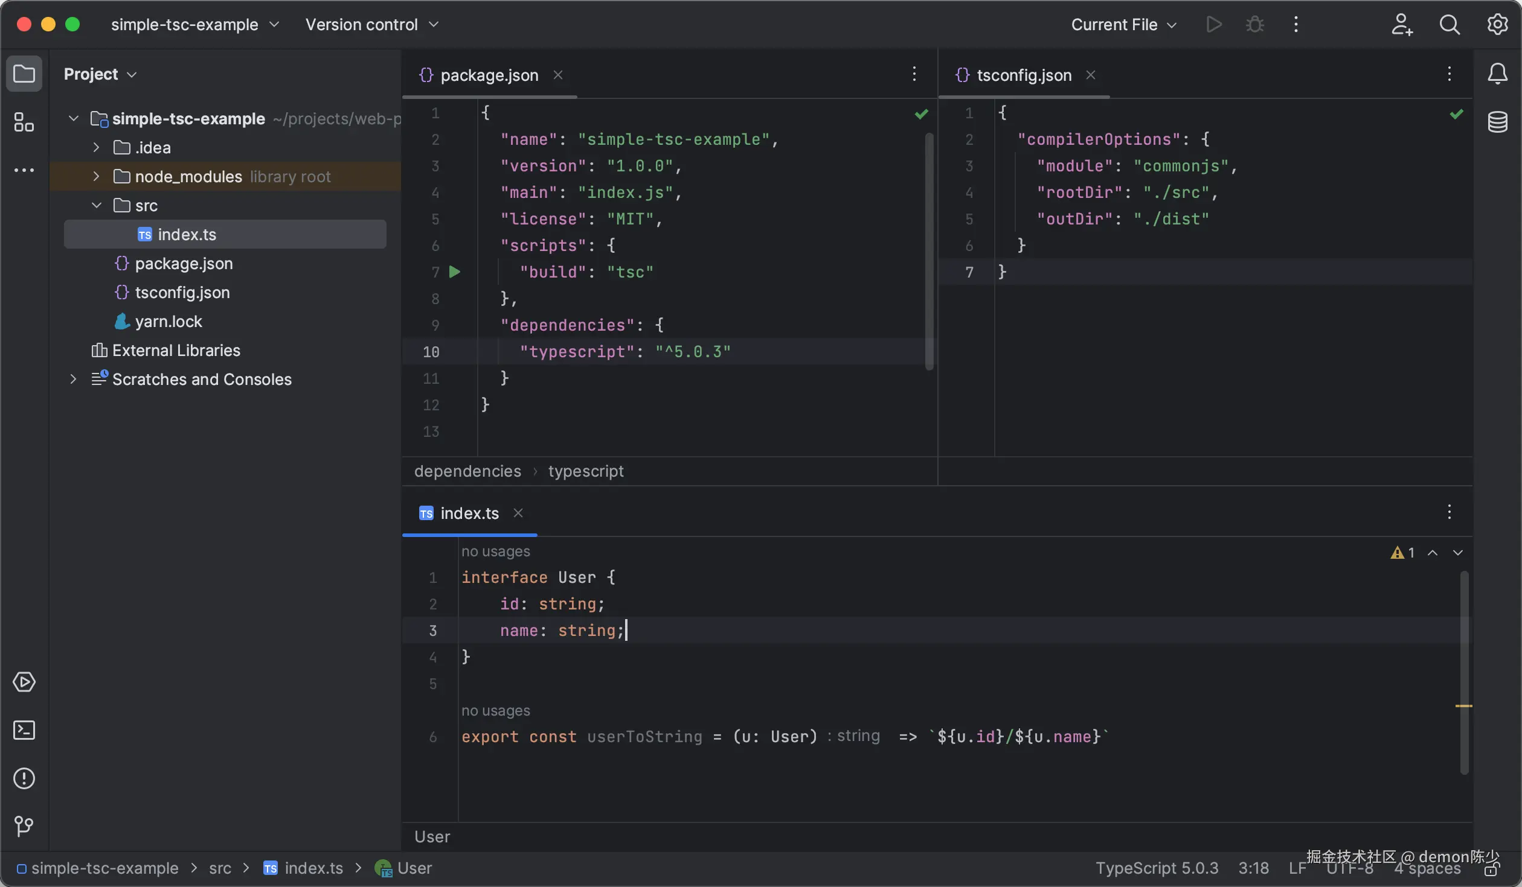This screenshot has width=1522, height=887.
Task: Jump to next warning in index.ts
Action: click(x=1459, y=552)
